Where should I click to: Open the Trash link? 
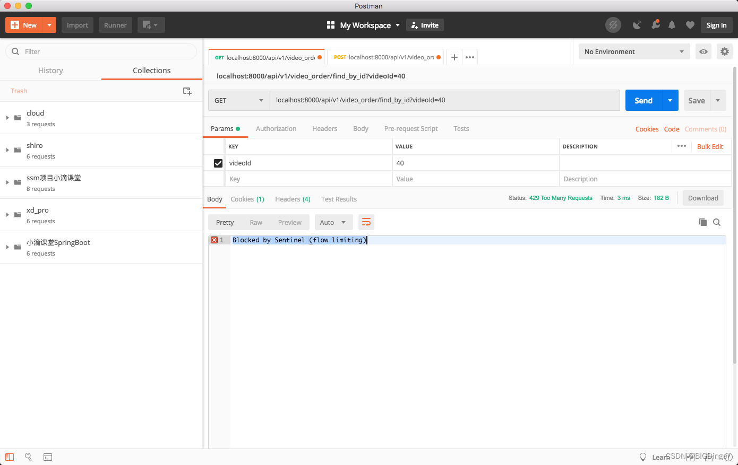tap(19, 91)
